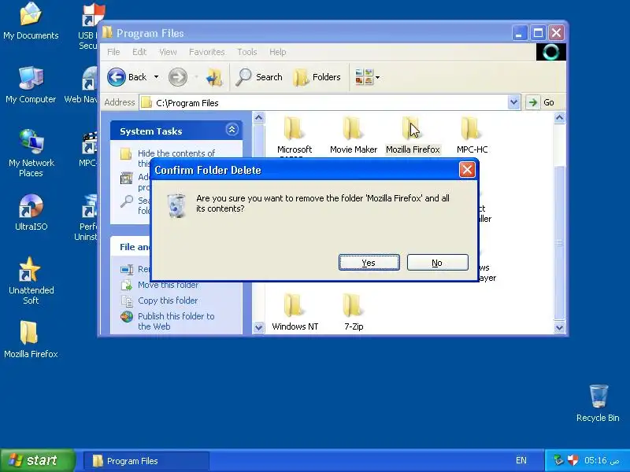
Task: Open the File menu
Action: 113,52
